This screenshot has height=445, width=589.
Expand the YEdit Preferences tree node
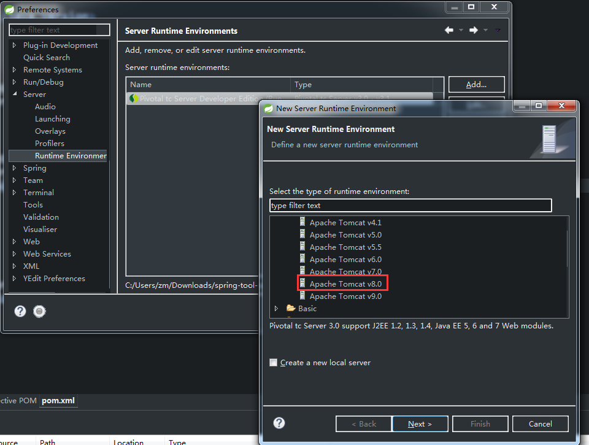(14, 278)
